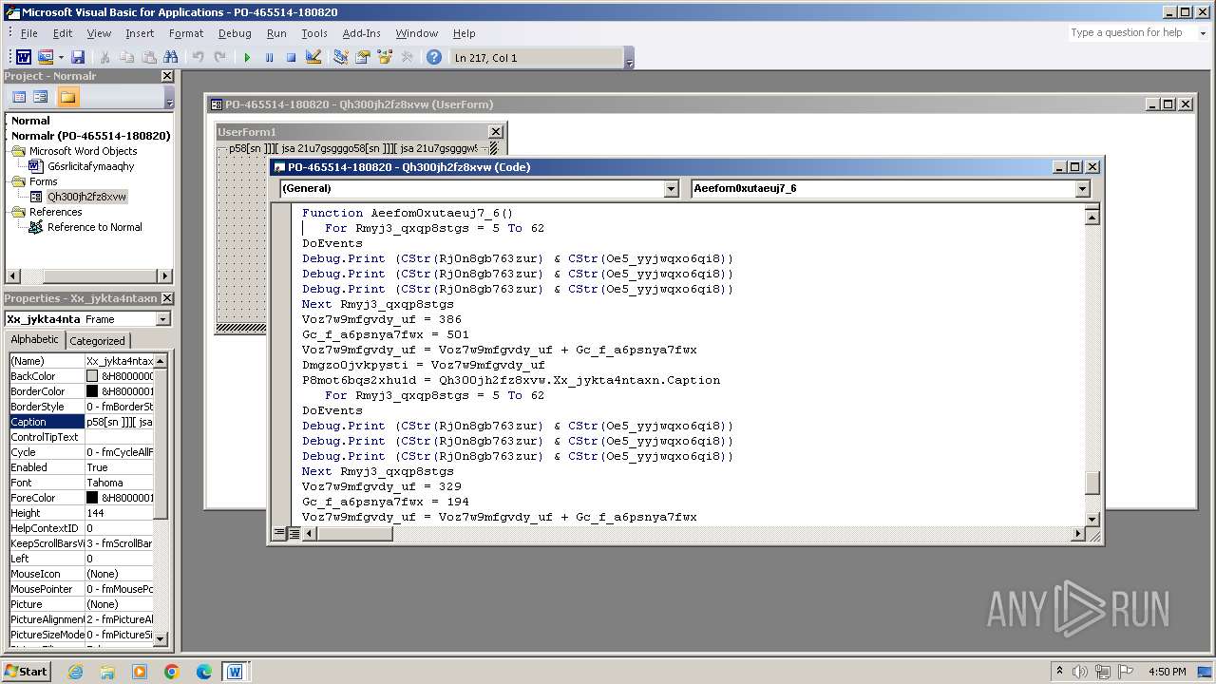Open the (General) object dropdown in code window

pos(671,188)
